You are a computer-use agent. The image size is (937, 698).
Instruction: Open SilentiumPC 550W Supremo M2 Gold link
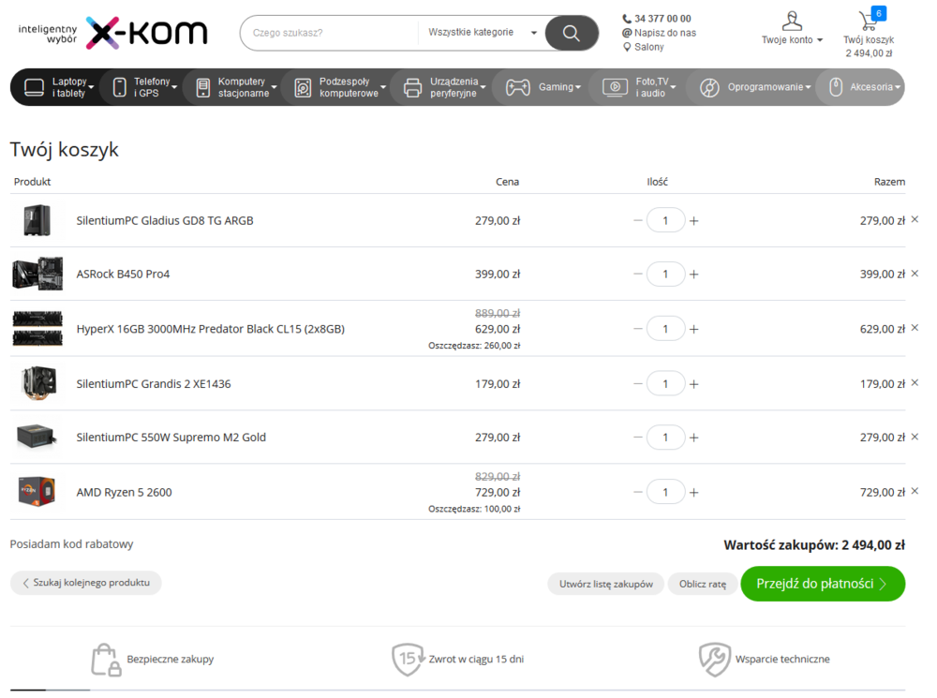coord(171,438)
